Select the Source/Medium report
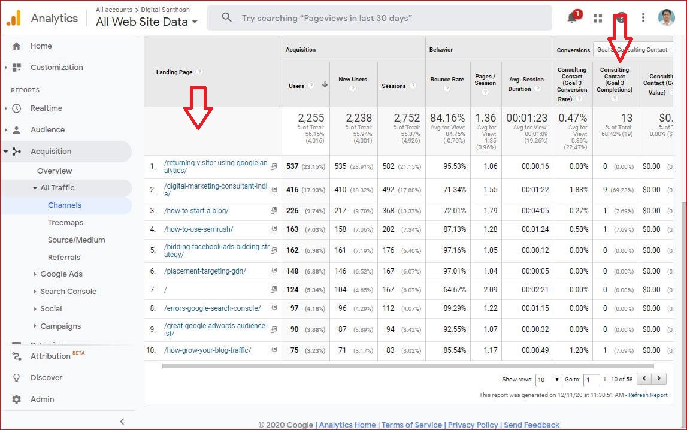The image size is (687, 430). 76,240
